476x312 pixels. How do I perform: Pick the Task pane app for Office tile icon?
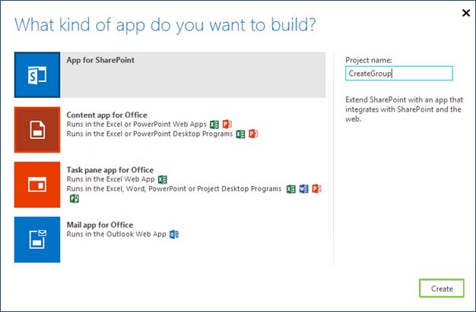tap(37, 184)
